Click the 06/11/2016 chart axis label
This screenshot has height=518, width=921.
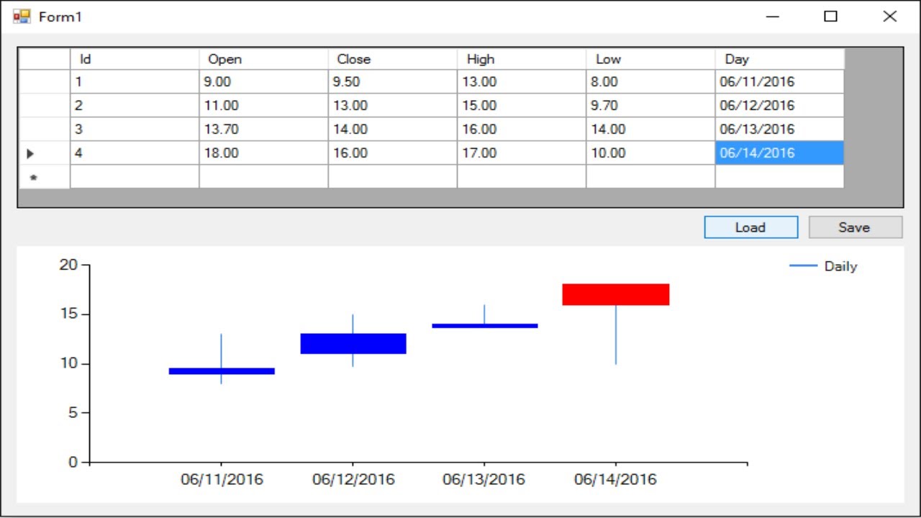coord(222,480)
